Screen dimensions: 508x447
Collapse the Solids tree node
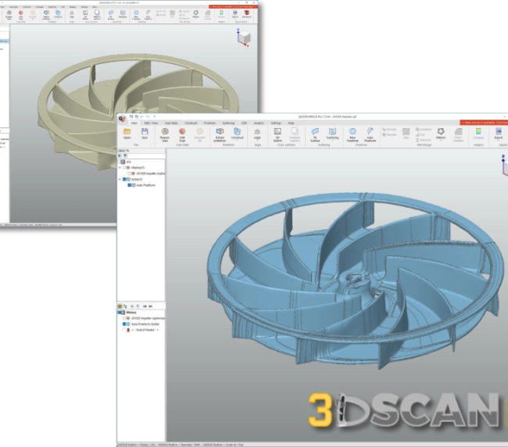[121, 179]
